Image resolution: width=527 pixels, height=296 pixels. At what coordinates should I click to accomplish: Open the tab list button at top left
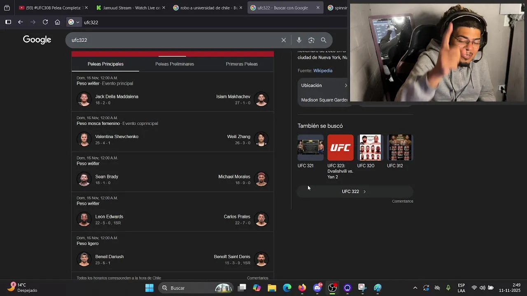[x=7, y=8]
